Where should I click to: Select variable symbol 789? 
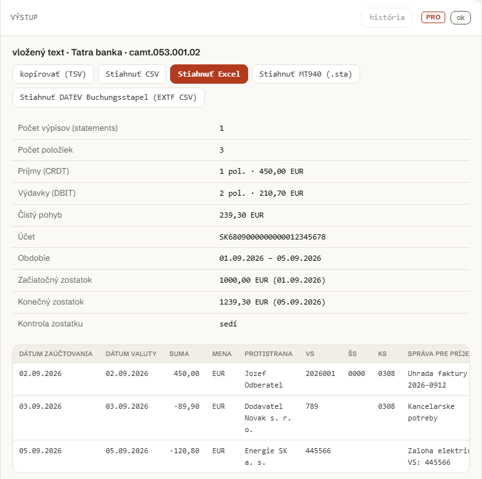312,406
